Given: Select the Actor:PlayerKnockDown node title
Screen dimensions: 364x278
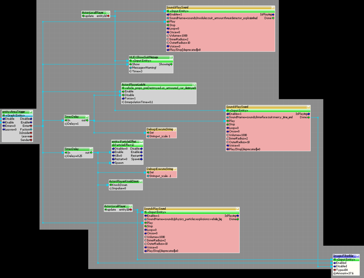Looking at the screenshot, I should click(x=124, y=181).
